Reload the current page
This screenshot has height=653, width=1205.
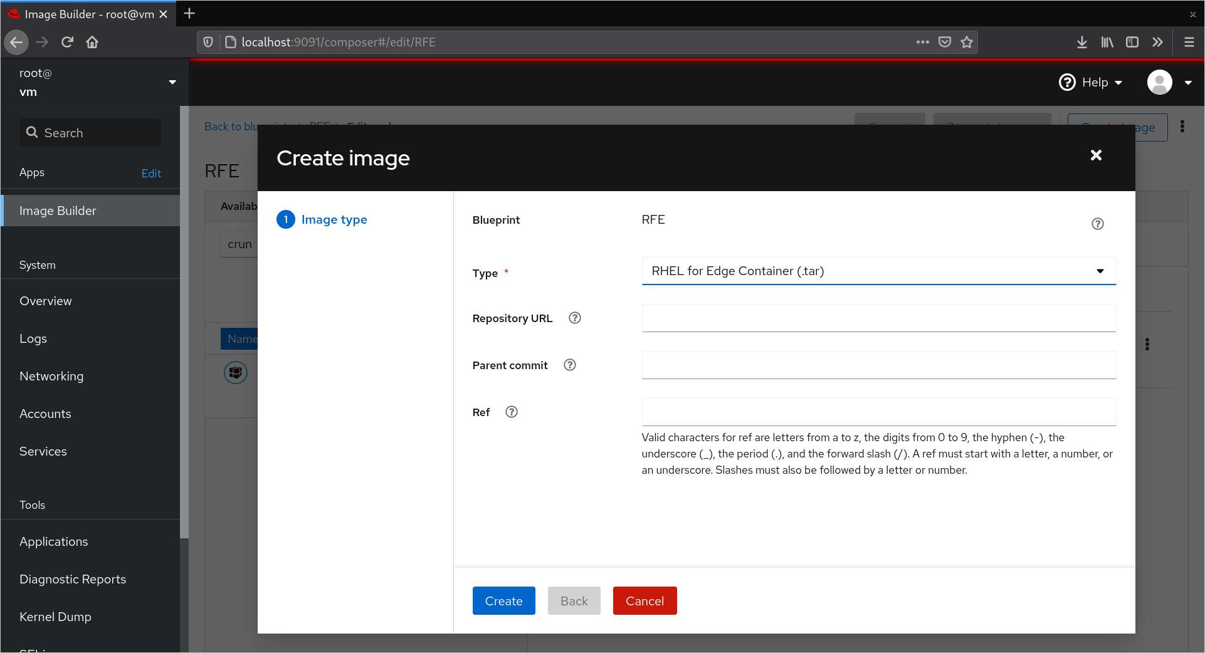click(x=67, y=42)
